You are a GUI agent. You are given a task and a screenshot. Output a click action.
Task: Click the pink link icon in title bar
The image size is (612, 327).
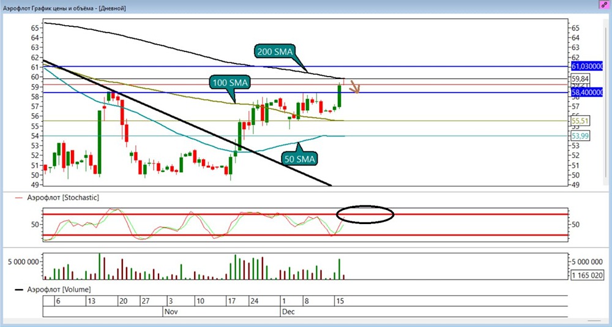(604, 5)
